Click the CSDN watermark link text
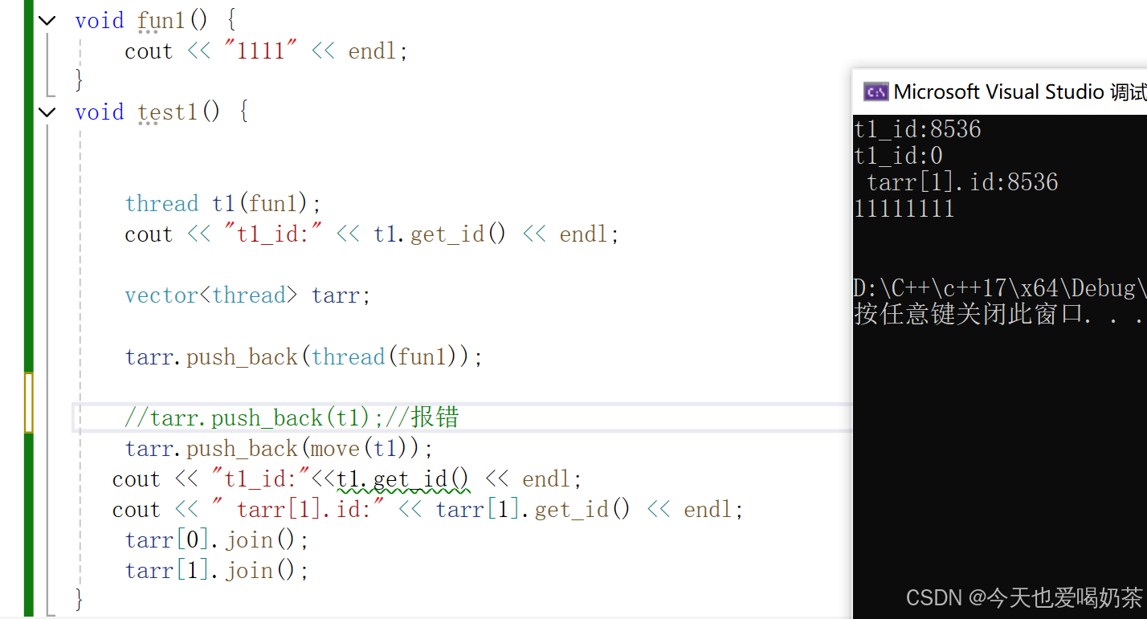Image resolution: width=1147 pixels, height=619 pixels. (1024, 597)
